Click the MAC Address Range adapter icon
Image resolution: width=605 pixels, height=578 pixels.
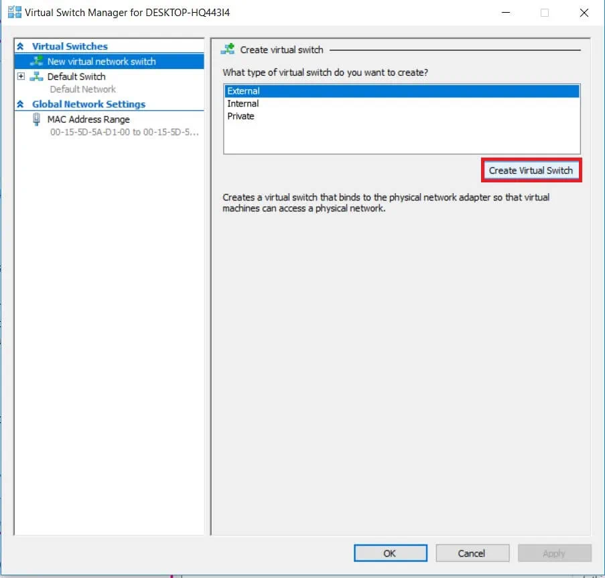click(x=36, y=119)
